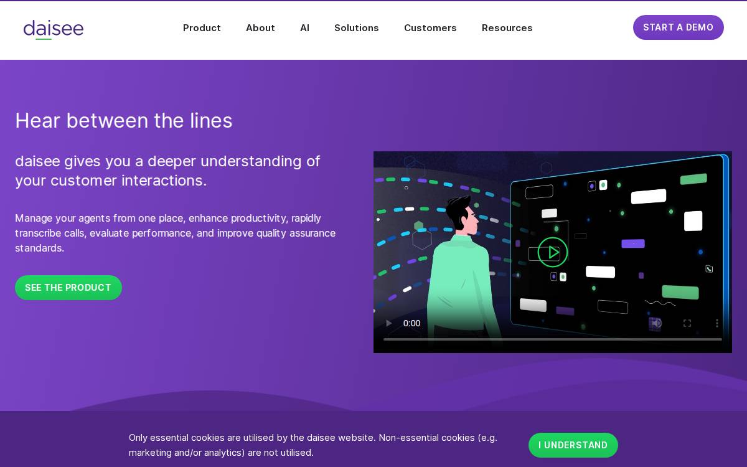Open the video's three-dot more options
The height and width of the screenshot is (467, 747).
pyautogui.click(x=717, y=323)
